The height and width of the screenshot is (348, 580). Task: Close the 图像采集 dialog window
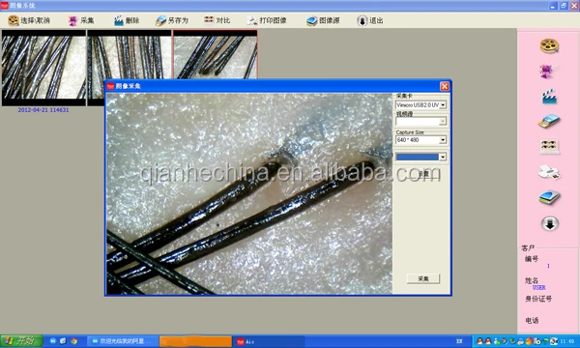(445, 86)
